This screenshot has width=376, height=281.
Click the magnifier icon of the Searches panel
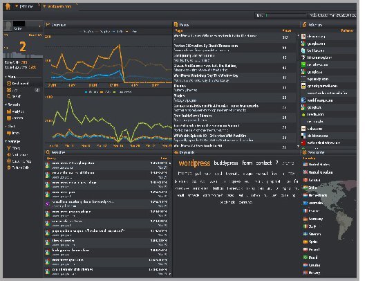tap(48, 152)
